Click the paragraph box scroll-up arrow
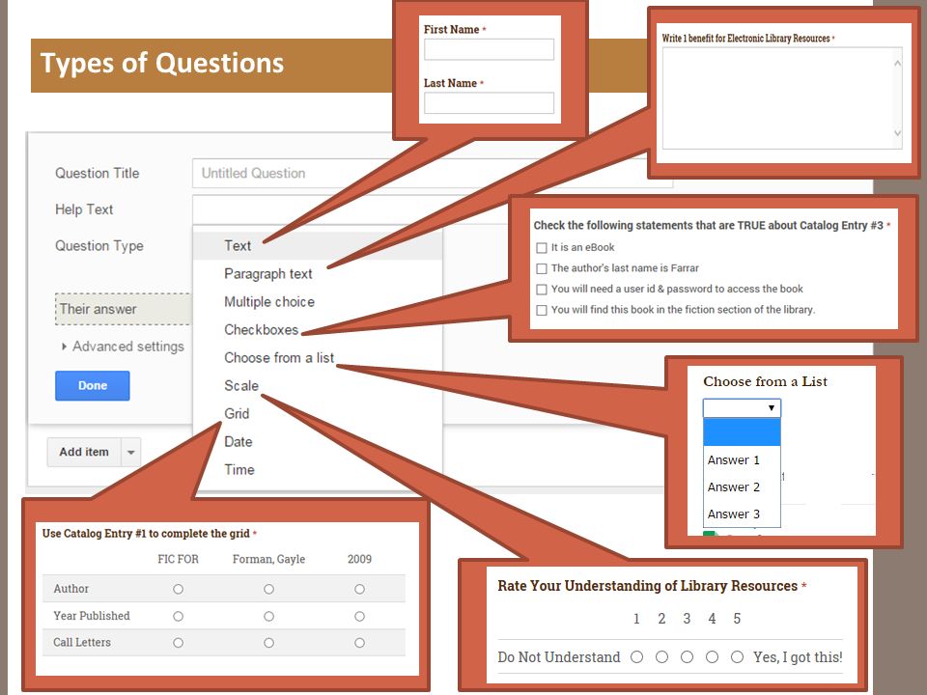Image resolution: width=927 pixels, height=695 pixels. coord(897,63)
